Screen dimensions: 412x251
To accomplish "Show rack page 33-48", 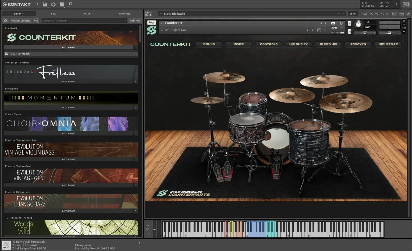I will 374,14.
